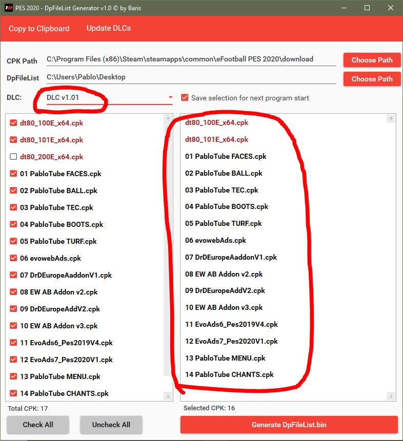Toggle 05 PabloTube TURF.cpk checkbox
Image resolution: width=403 pixels, height=441 pixels.
pyautogui.click(x=13, y=241)
